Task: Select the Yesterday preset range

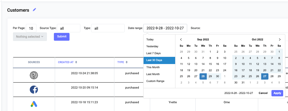Action: point(159,46)
